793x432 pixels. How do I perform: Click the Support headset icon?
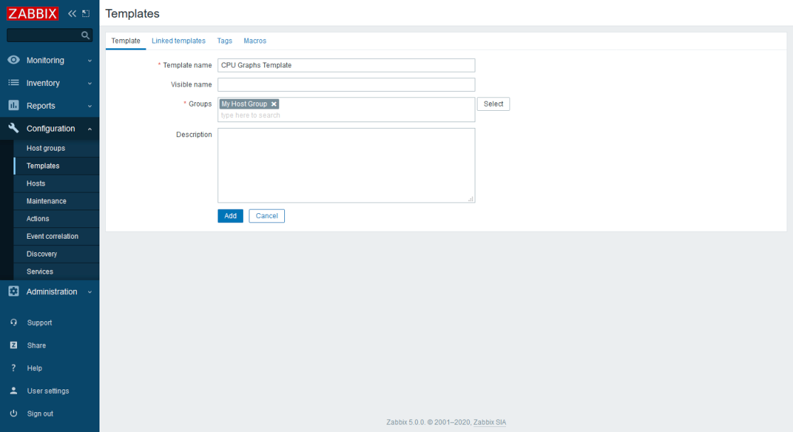14,323
